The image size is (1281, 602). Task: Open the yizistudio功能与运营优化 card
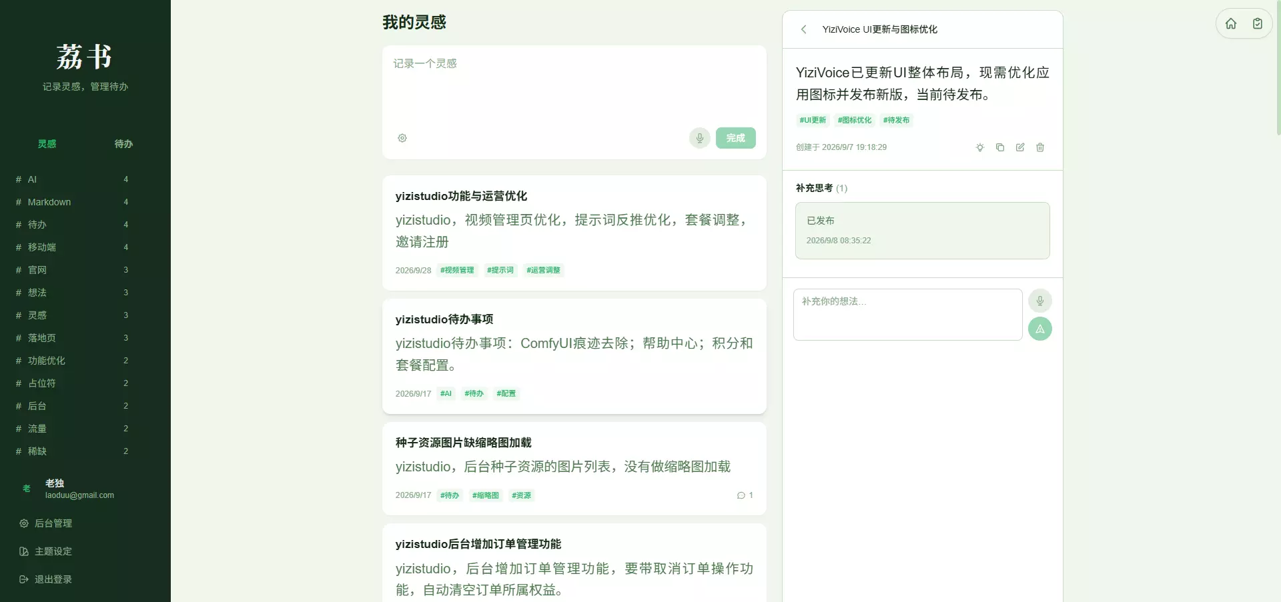click(x=574, y=233)
